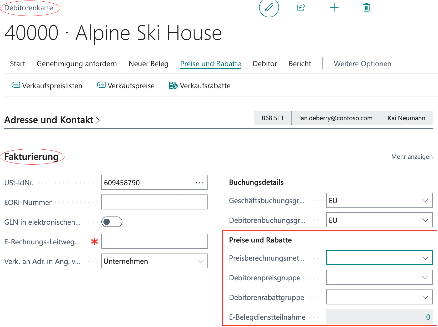Click the USt-IdNr. lookup ellipsis
438x327 pixels.
tap(200, 183)
